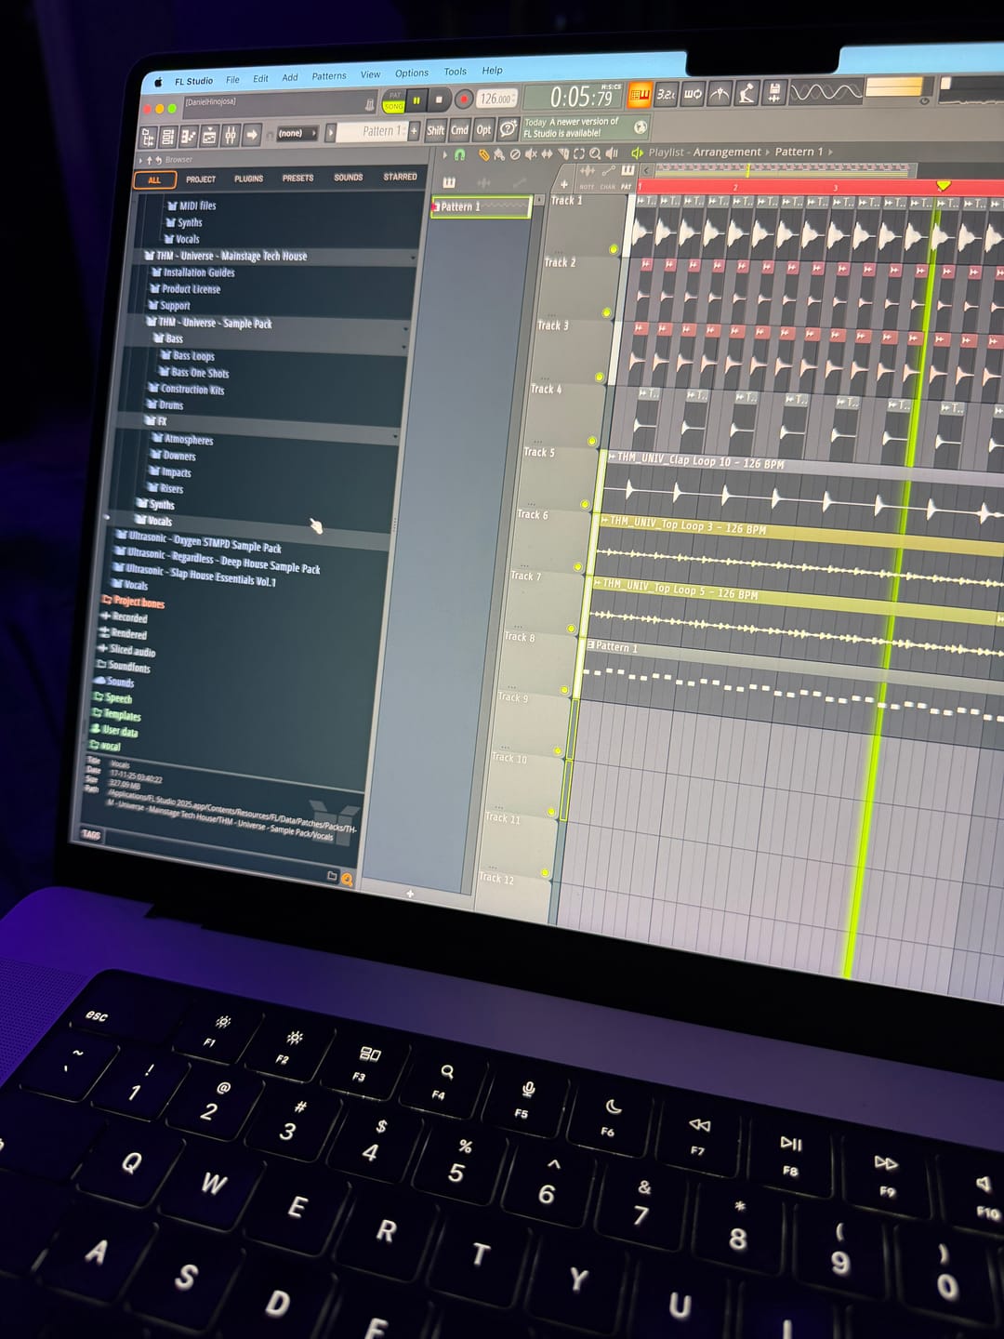This screenshot has height=1339, width=1004.
Task: Click the Opt modifier button
Action: click(x=483, y=130)
